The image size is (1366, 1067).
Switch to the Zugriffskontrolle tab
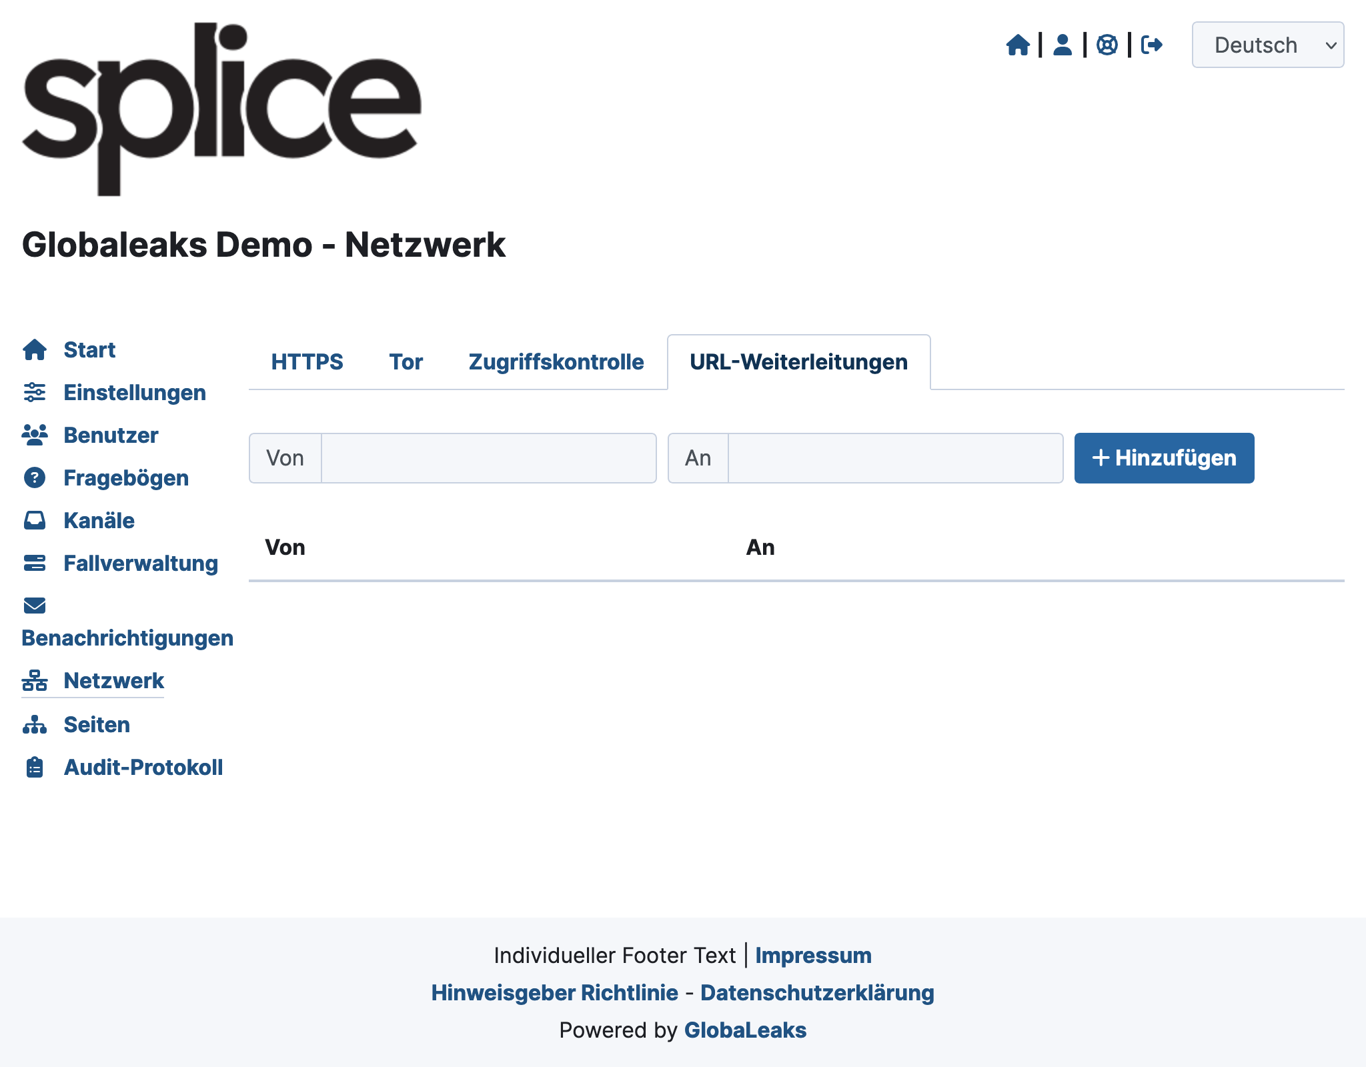(x=556, y=361)
